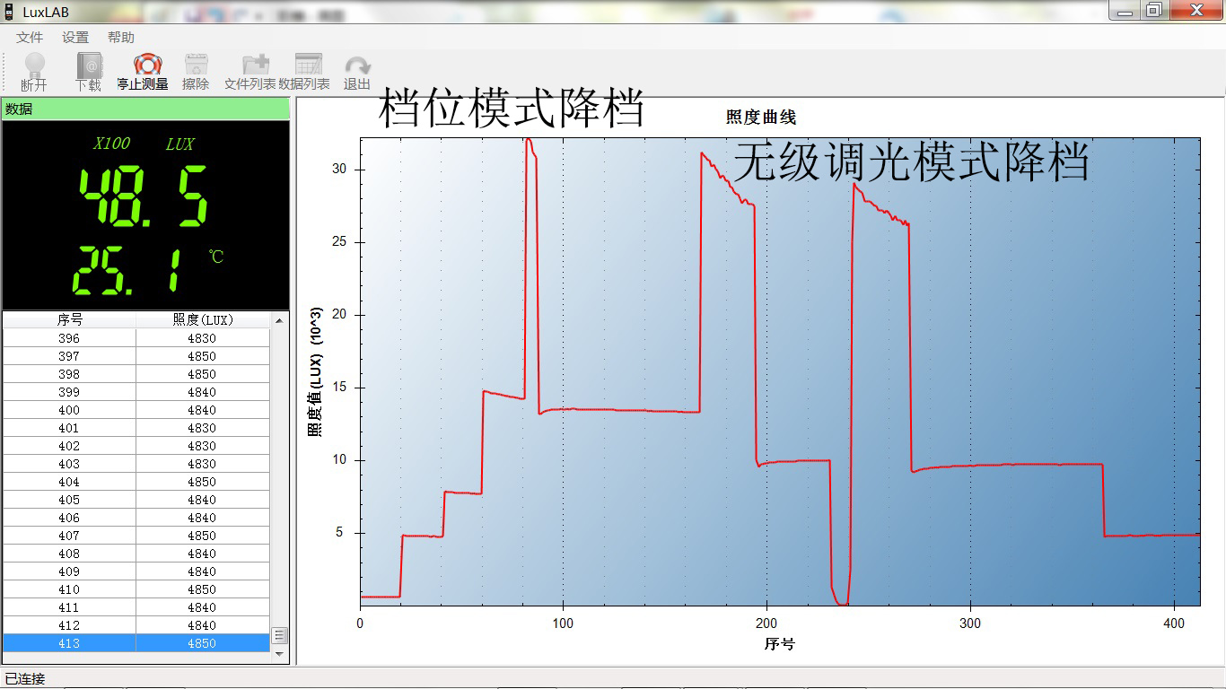Select data row 412
Viewport: 1226px width, 689px height.
(x=136, y=625)
